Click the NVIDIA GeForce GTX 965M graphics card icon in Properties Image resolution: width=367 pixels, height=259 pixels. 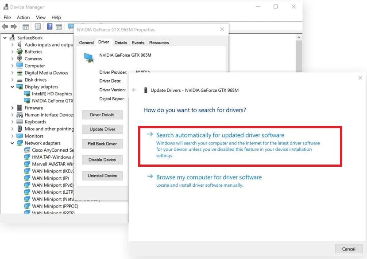[89, 58]
